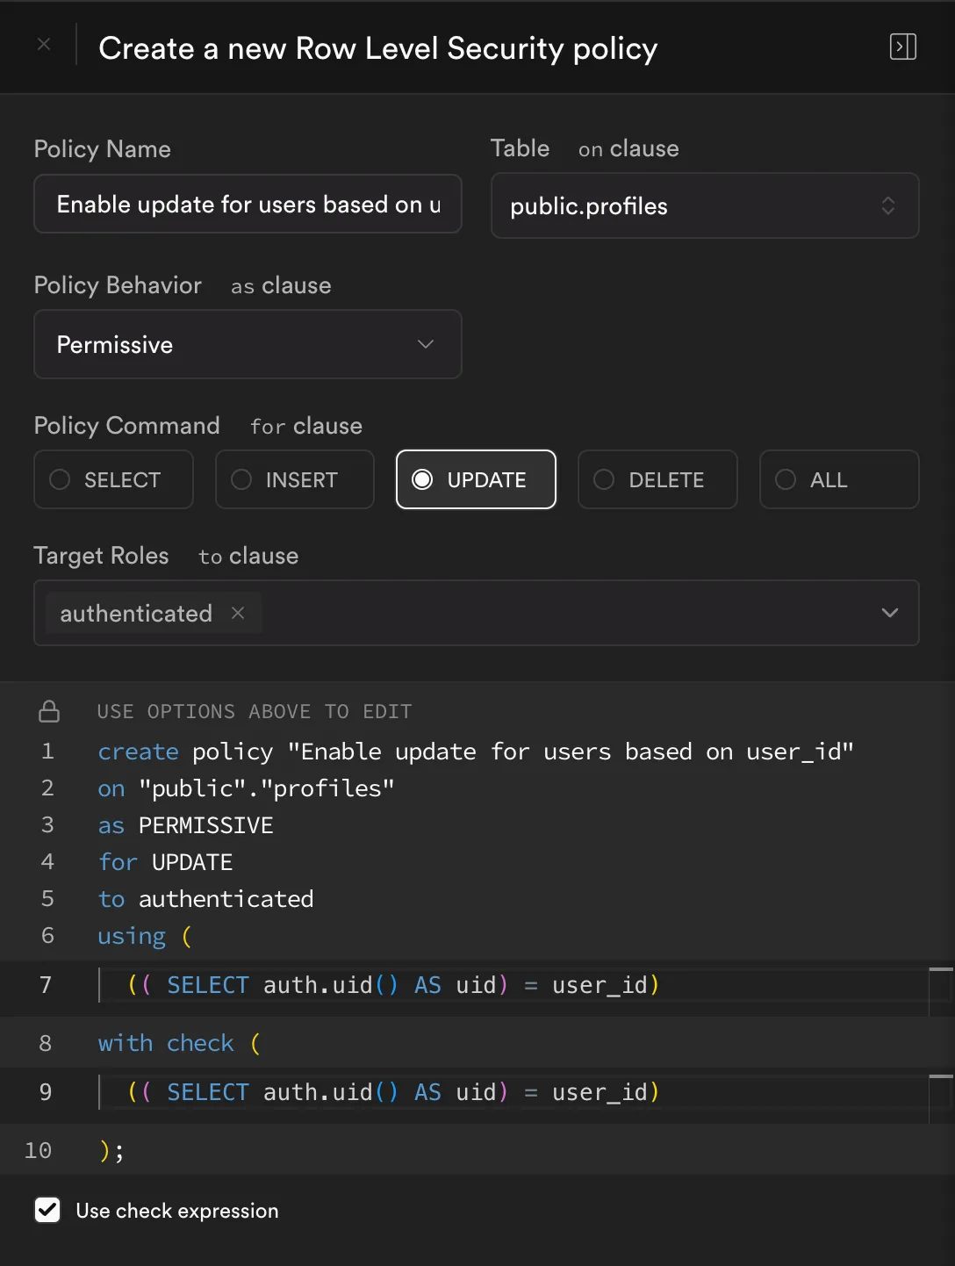Select the DELETE policy command
Image resolution: width=955 pixels, height=1266 pixels.
[x=657, y=479]
